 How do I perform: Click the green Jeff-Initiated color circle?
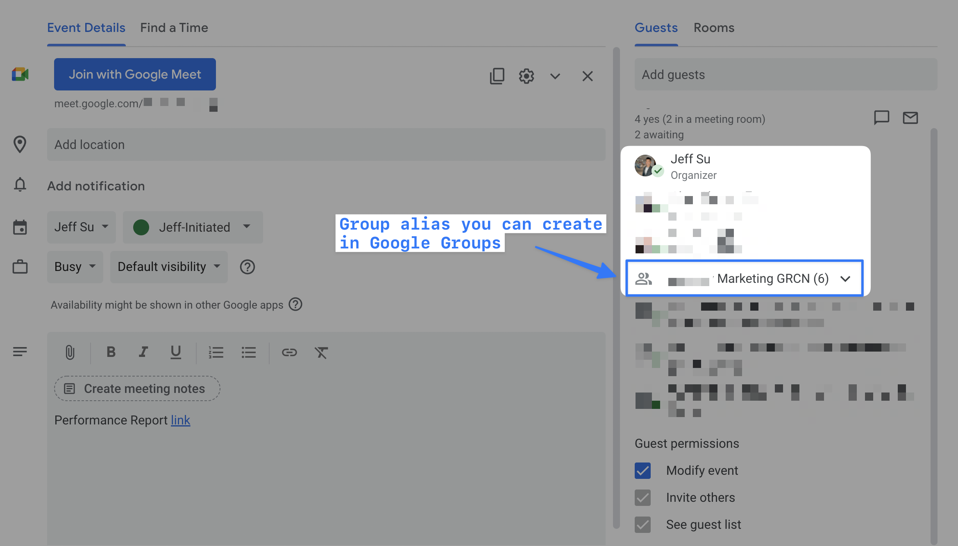141,227
